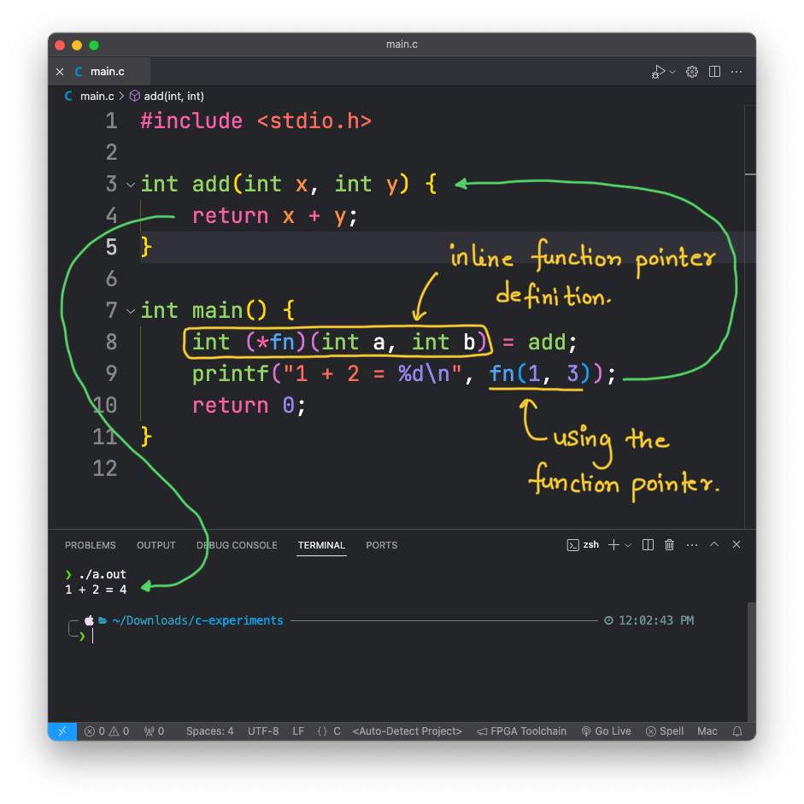Click main.c in the breadcrumb
The image size is (804, 804).
97,96
